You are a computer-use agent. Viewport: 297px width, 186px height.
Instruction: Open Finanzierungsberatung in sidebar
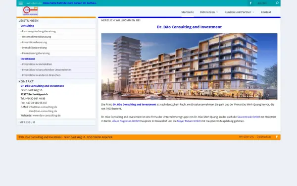[x=36, y=53]
